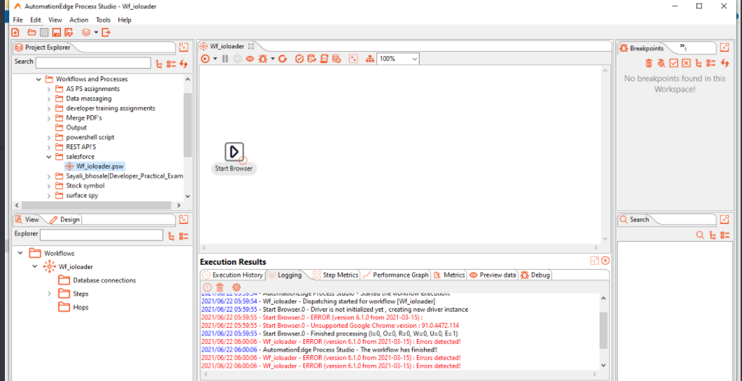
Task: Expand the REST API'S folder
Action: click(49, 146)
